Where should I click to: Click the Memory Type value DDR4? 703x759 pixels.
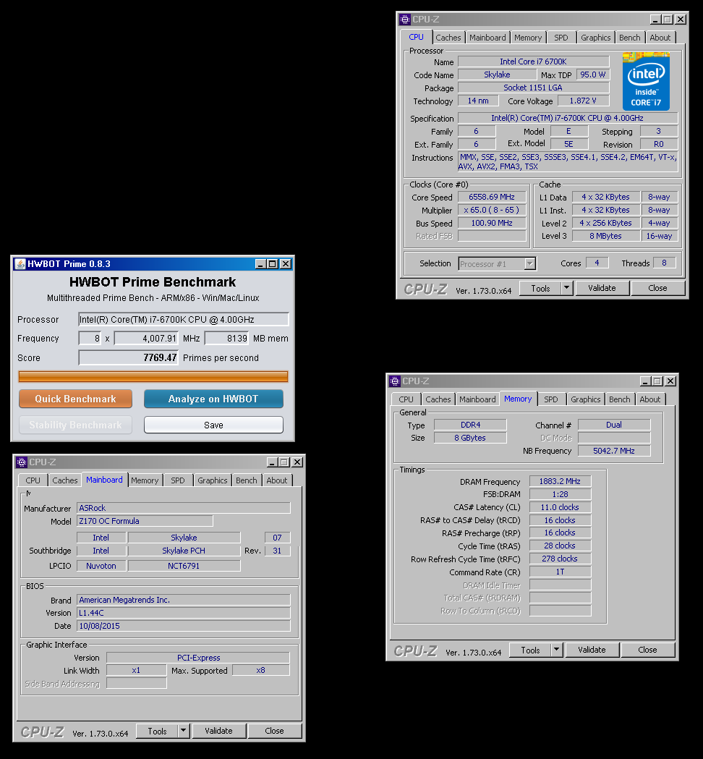click(x=470, y=425)
